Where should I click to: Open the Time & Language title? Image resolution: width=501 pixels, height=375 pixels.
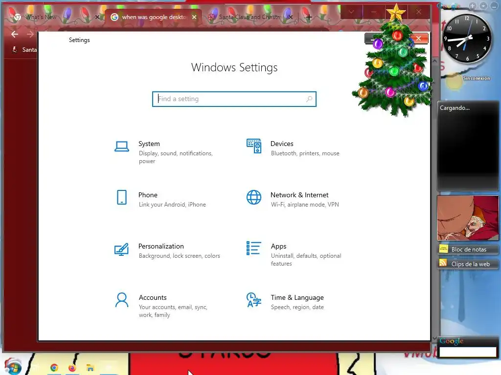tap(297, 297)
